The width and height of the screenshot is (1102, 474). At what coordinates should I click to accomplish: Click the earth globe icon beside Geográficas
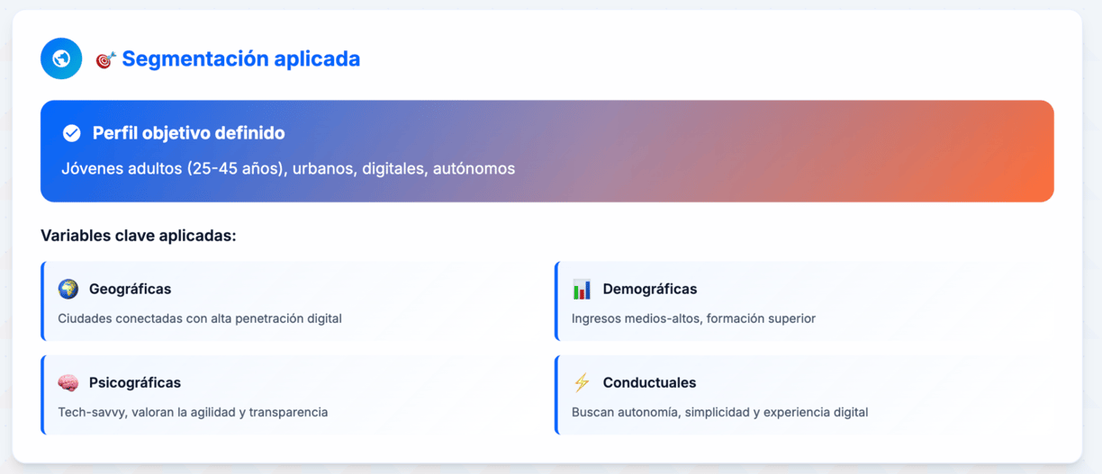pos(68,289)
